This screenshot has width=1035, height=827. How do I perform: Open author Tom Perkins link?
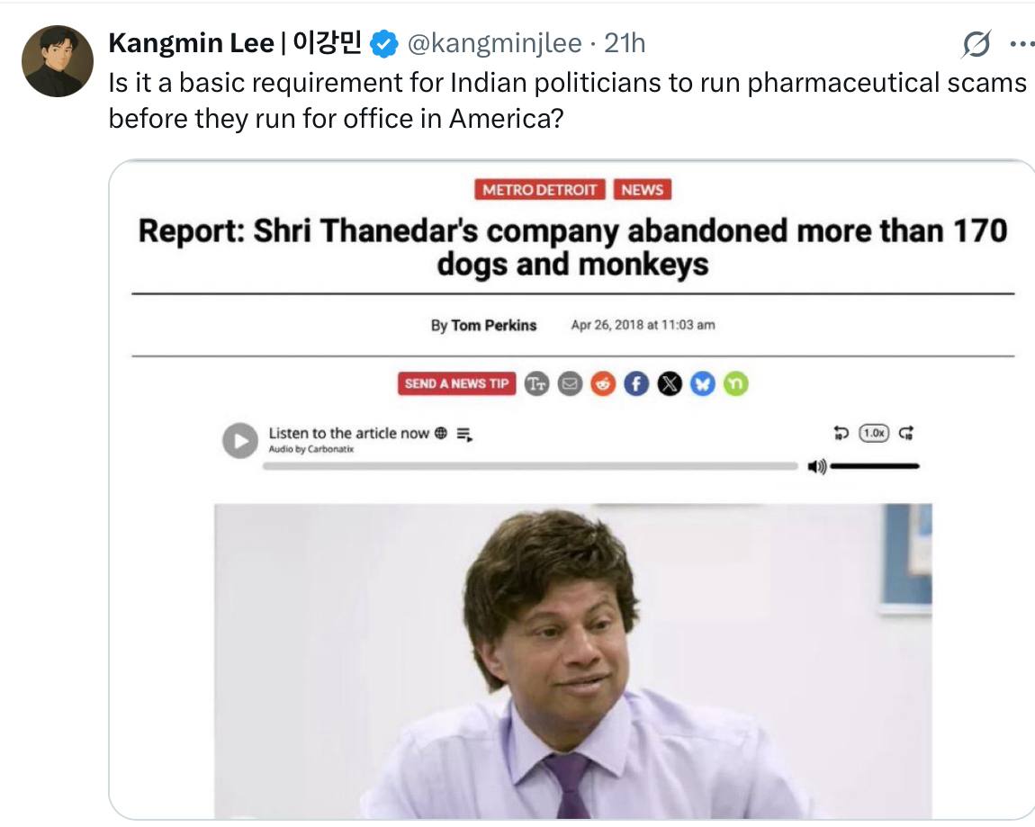point(494,326)
